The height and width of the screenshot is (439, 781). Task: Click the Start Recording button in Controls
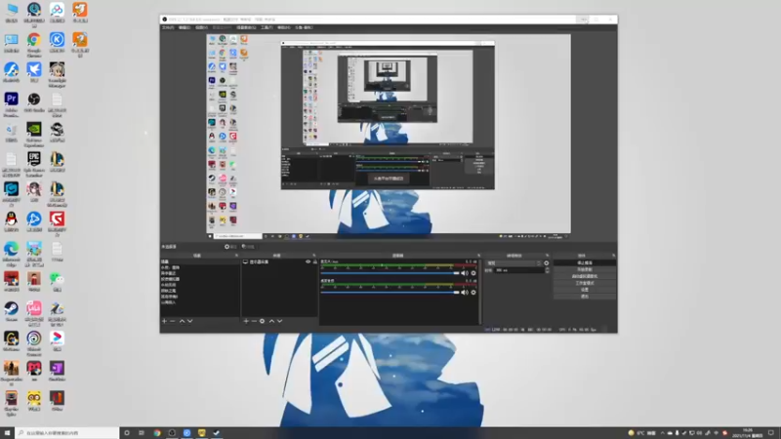[585, 270]
